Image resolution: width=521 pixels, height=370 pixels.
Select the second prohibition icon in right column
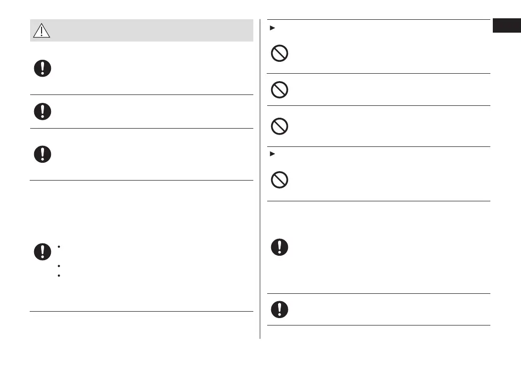tap(280, 90)
